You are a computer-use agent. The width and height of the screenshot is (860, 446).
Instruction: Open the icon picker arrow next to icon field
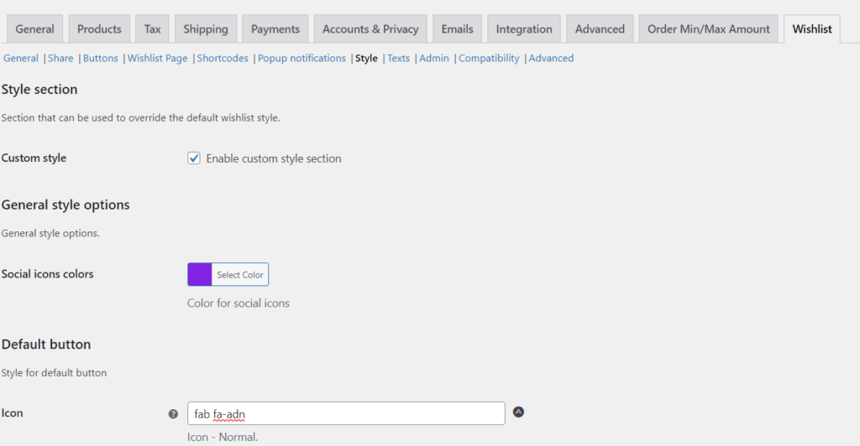pyautogui.click(x=518, y=412)
